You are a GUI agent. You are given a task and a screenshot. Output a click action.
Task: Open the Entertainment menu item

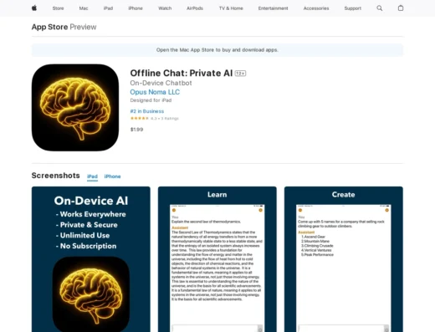pyautogui.click(x=273, y=8)
